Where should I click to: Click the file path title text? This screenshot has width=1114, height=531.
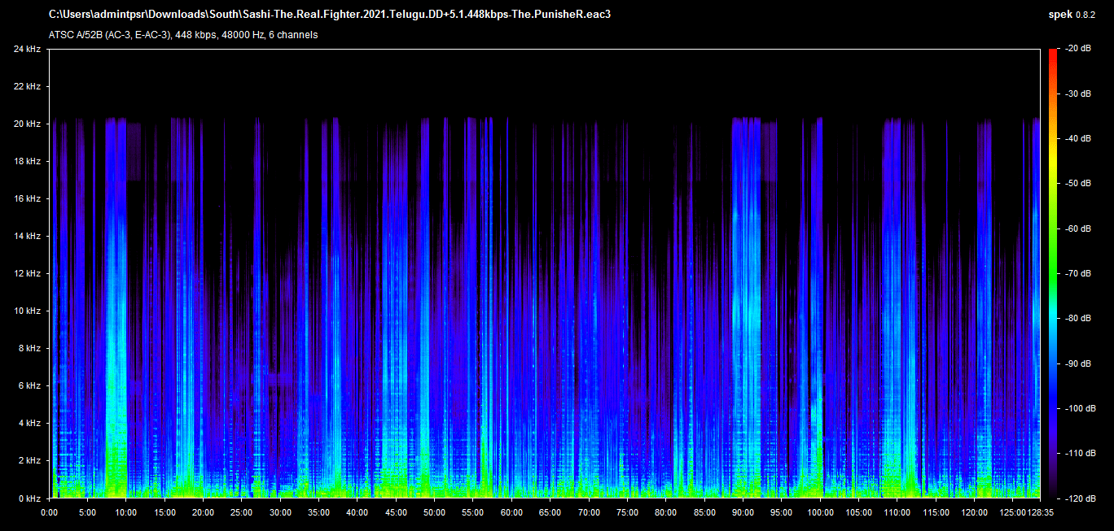click(330, 15)
